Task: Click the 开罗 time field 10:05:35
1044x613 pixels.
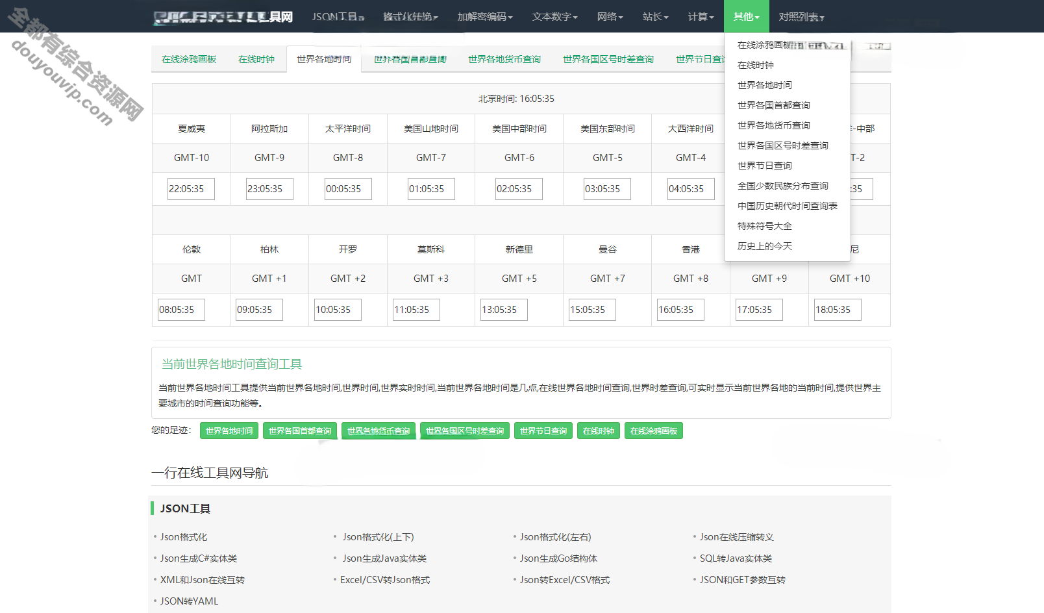Action: point(338,310)
